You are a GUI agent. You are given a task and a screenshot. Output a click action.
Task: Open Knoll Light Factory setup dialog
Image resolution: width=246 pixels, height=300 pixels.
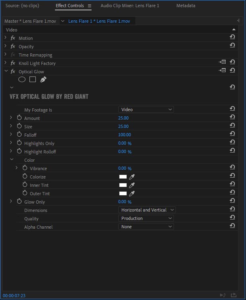coord(222,62)
